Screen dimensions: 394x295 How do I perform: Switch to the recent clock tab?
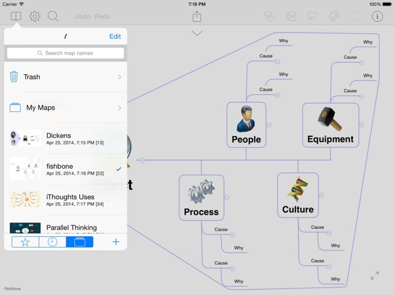52,242
